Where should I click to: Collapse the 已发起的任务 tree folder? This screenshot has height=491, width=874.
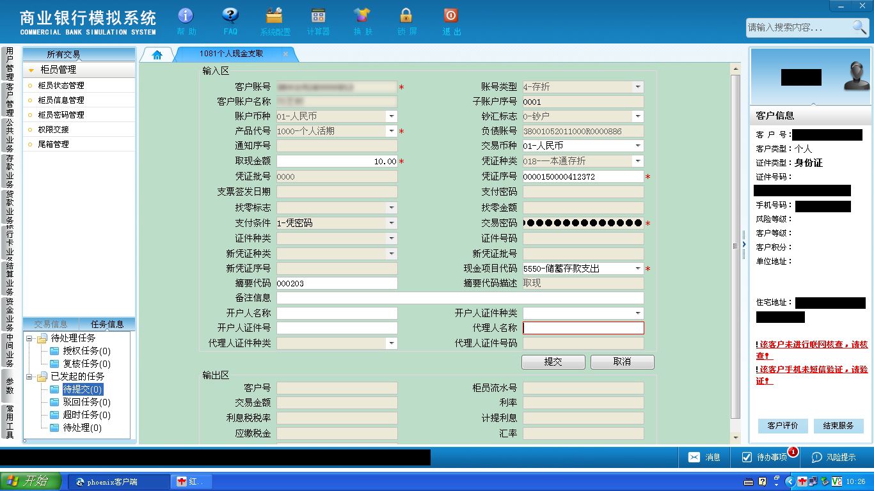coord(29,377)
